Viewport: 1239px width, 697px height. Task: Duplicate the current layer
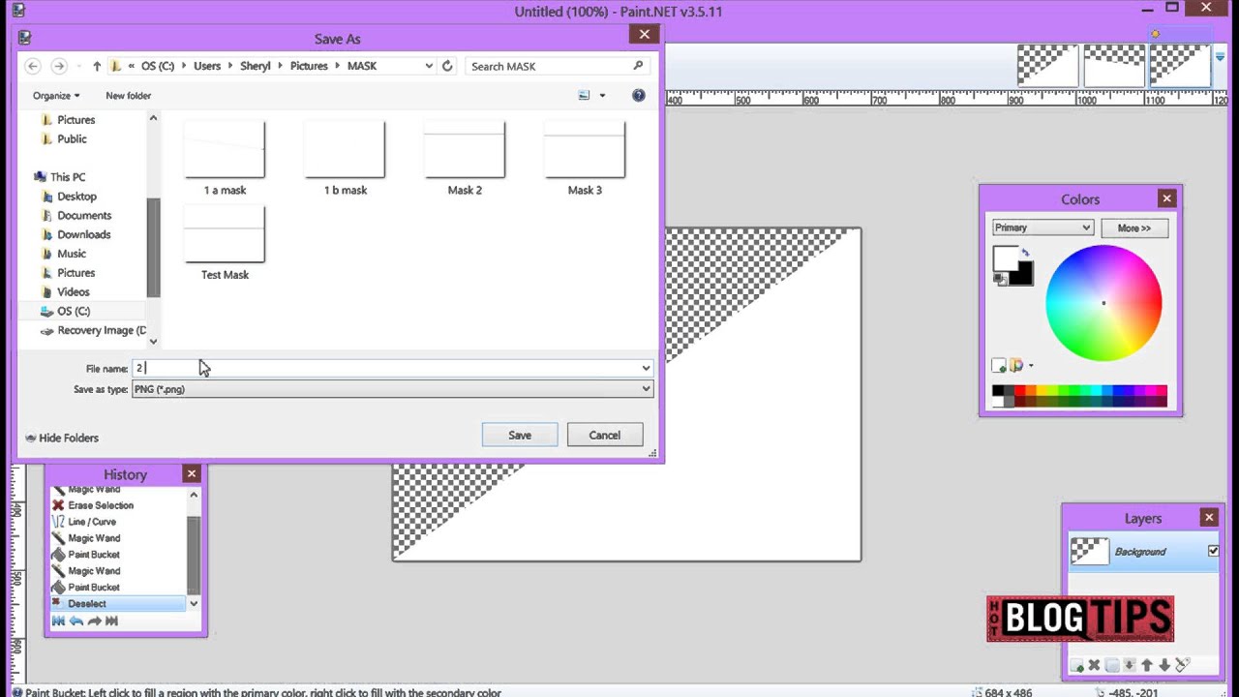pos(1111,665)
